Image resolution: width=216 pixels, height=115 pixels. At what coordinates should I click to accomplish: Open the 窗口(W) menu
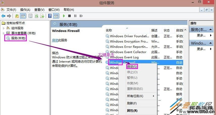coord(54,10)
